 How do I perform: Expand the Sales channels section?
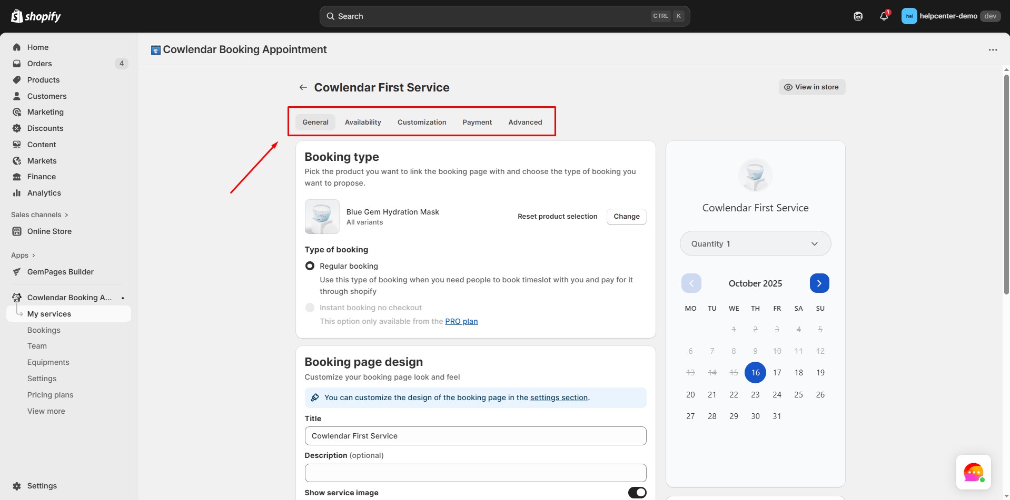click(x=39, y=215)
